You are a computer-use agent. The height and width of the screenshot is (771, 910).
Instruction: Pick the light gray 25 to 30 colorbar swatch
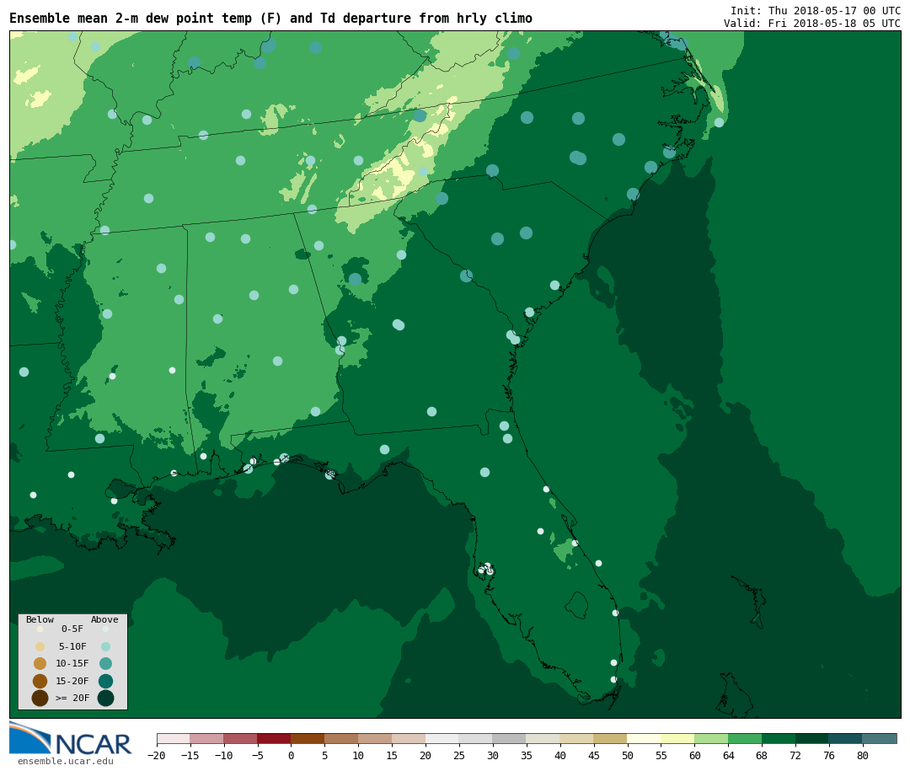point(476,738)
